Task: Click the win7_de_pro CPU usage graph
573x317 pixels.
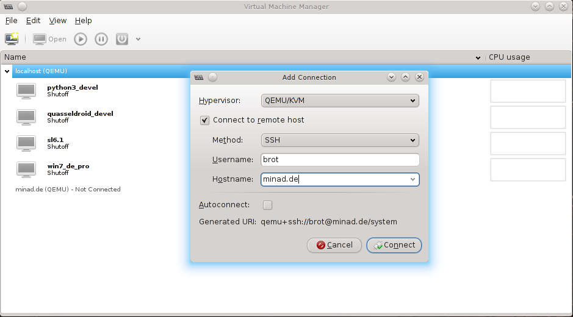Action: pyautogui.click(x=528, y=170)
